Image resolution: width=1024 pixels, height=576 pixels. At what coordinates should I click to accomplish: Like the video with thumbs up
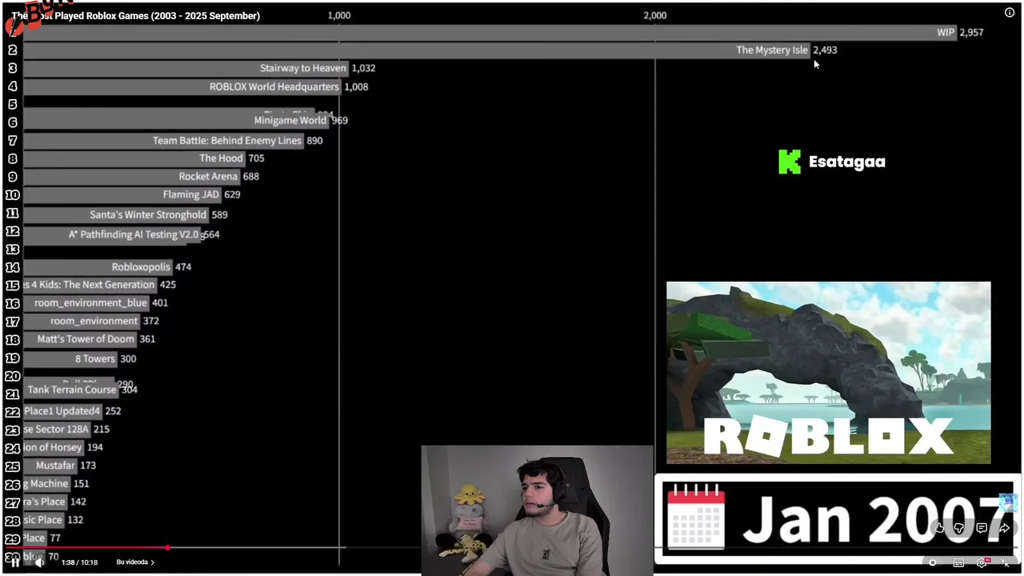[x=939, y=528]
